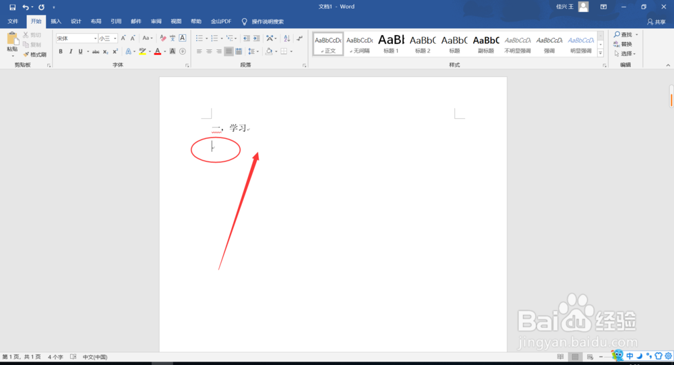Toggle justify alignment
Image resolution: width=674 pixels, height=365 pixels.
point(228,52)
